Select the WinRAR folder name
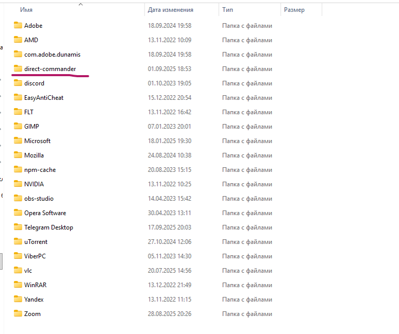399x334 pixels. (36, 285)
